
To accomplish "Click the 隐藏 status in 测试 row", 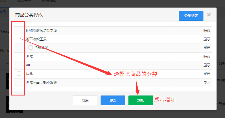I will click(x=207, y=57).
